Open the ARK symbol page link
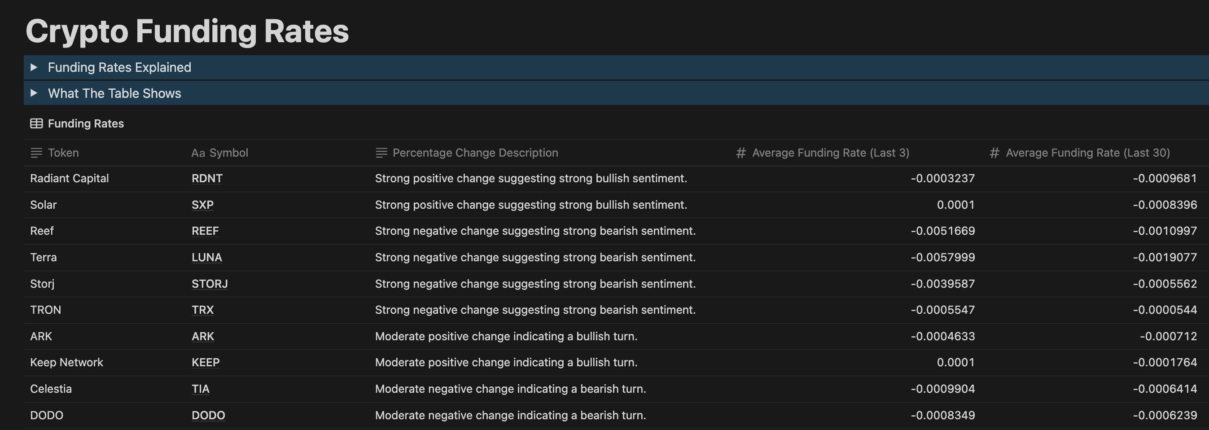Screen dimensions: 1209x430 click(203, 336)
